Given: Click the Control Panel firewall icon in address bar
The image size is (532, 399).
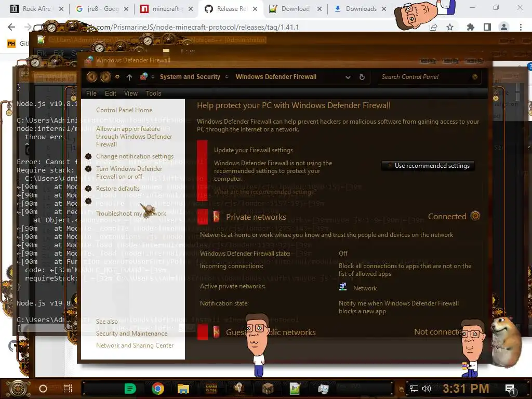Looking at the screenshot, I should tap(144, 77).
